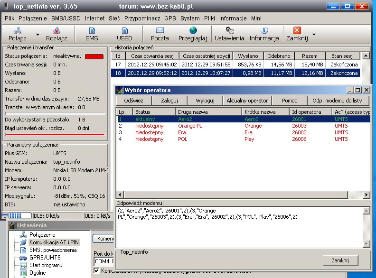Select the Orange PL operator row
Screen dimensions: 376x278
tap(192, 126)
